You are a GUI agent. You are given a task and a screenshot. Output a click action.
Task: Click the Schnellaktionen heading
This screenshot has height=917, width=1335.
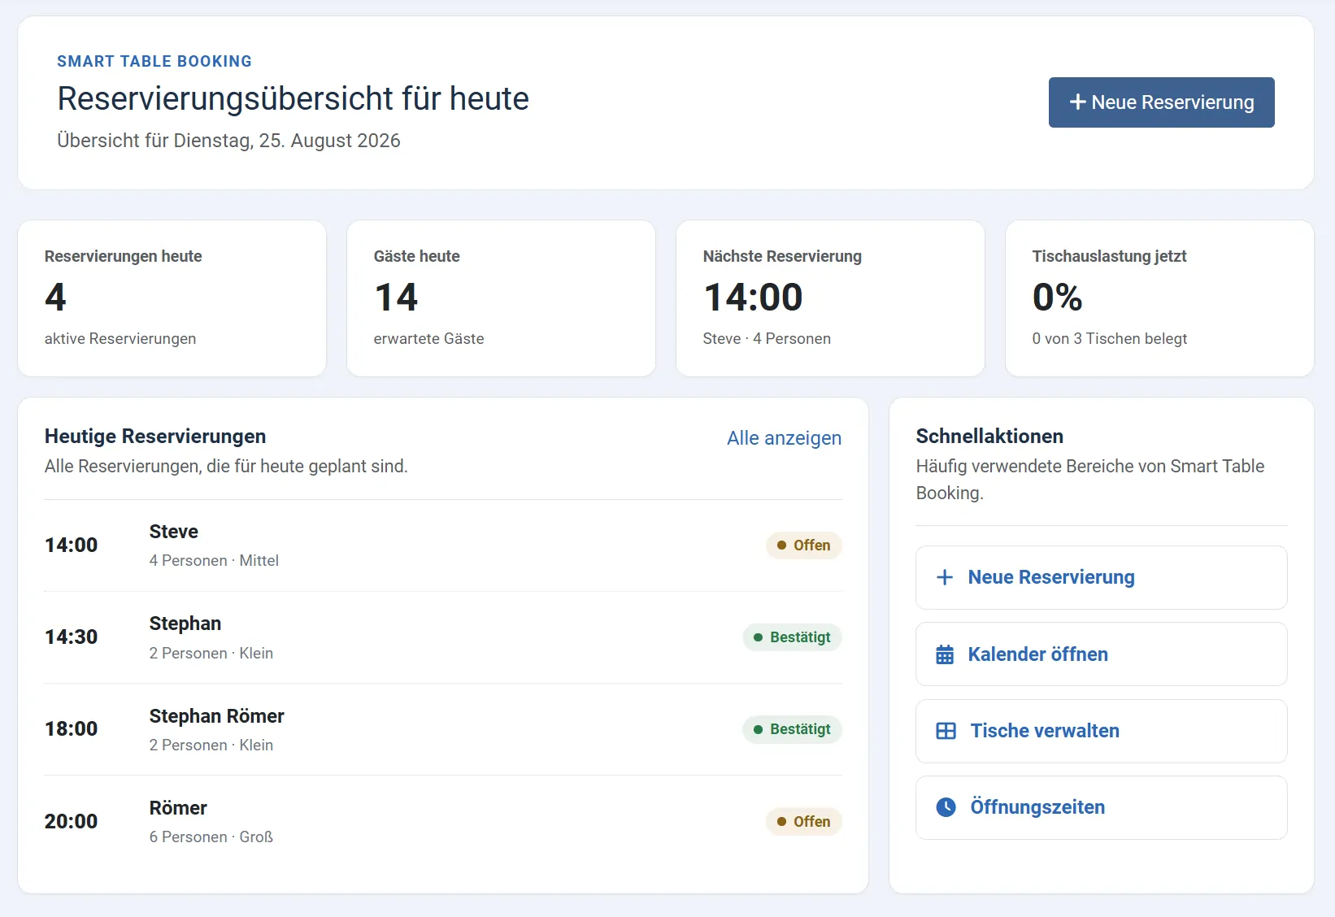coord(989,437)
